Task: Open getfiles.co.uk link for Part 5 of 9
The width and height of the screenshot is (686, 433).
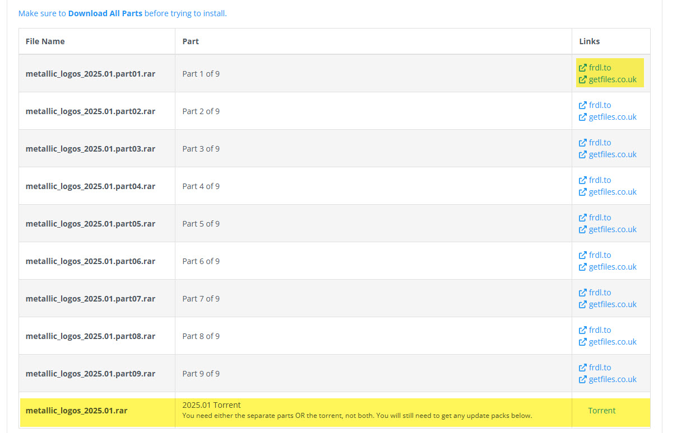Action: (x=613, y=229)
